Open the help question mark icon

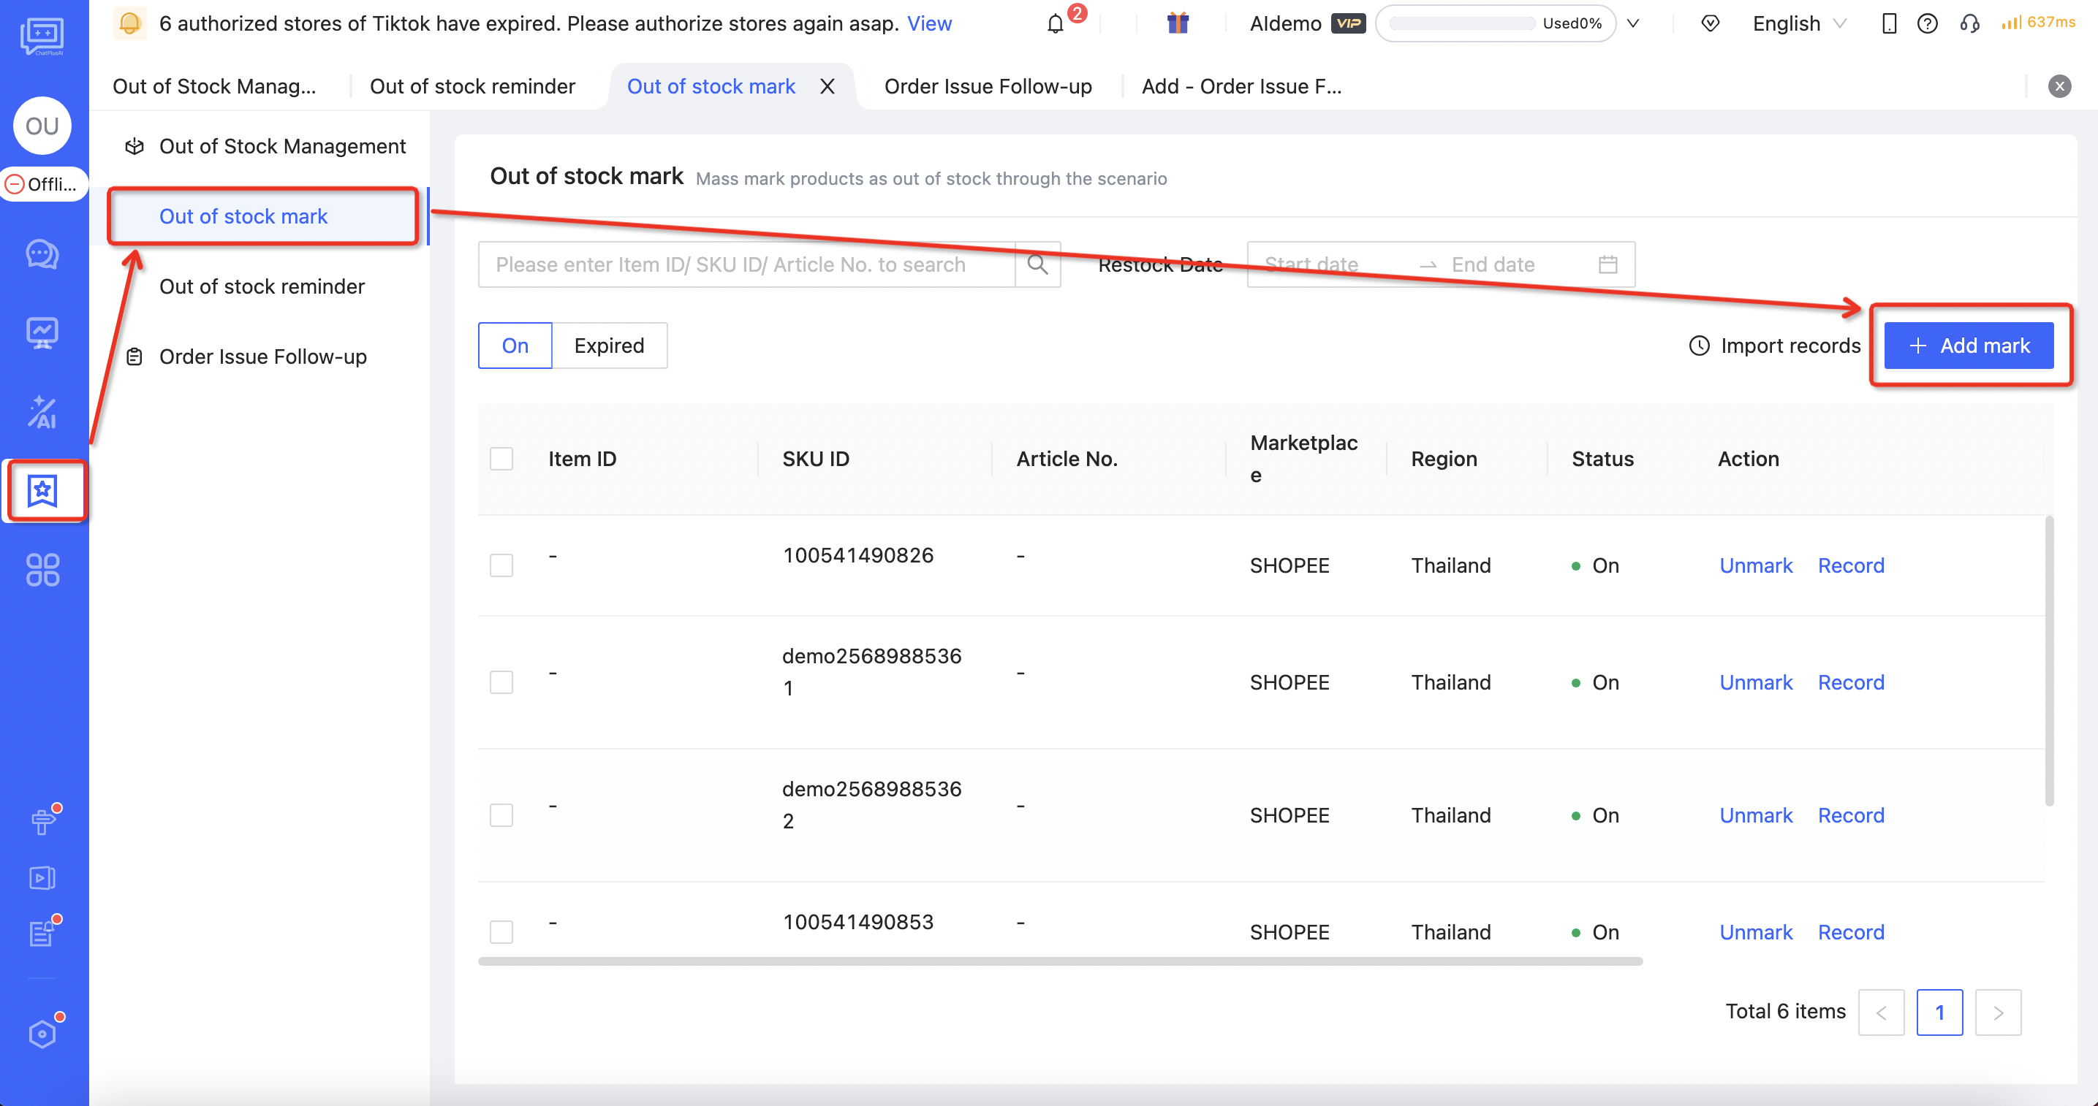(1927, 23)
